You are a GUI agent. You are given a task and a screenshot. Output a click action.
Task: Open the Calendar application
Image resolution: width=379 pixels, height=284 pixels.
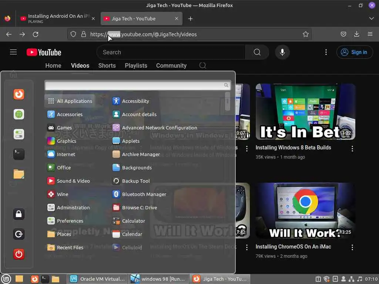127,234
